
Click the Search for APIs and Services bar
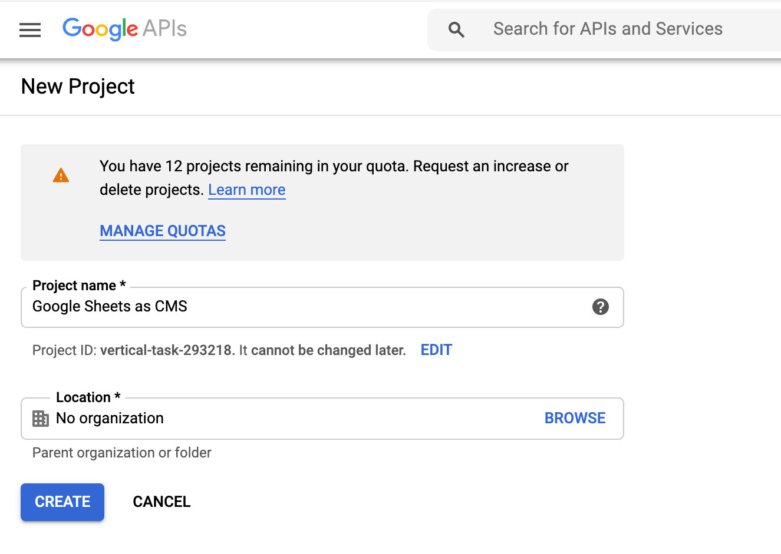(607, 29)
